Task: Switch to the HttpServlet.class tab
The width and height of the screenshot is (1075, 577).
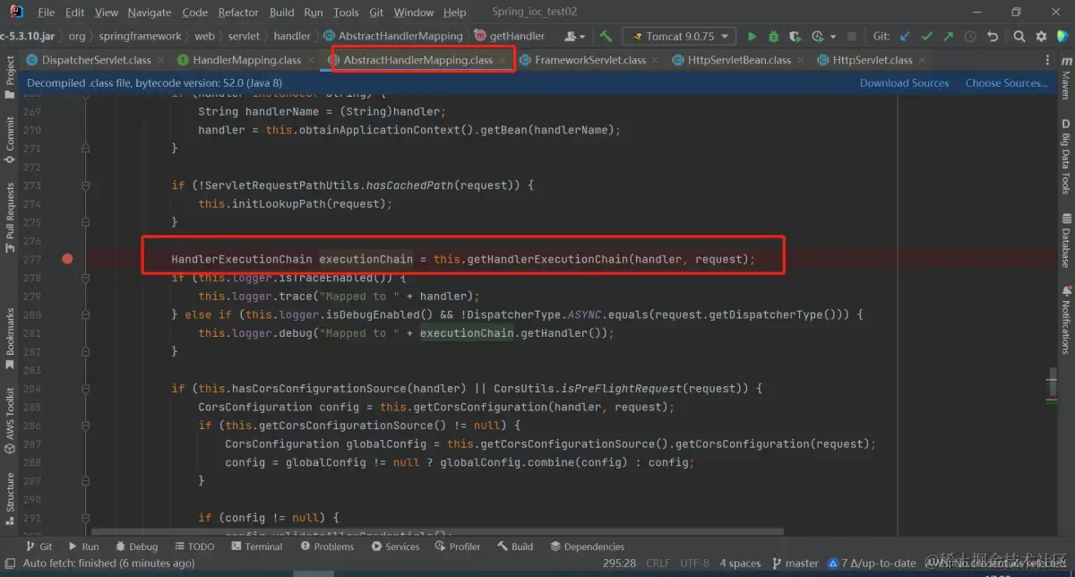Action: tap(873, 60)
